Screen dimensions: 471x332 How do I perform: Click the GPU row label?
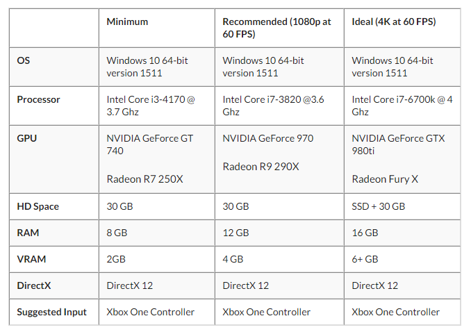(x=26, y=138)
